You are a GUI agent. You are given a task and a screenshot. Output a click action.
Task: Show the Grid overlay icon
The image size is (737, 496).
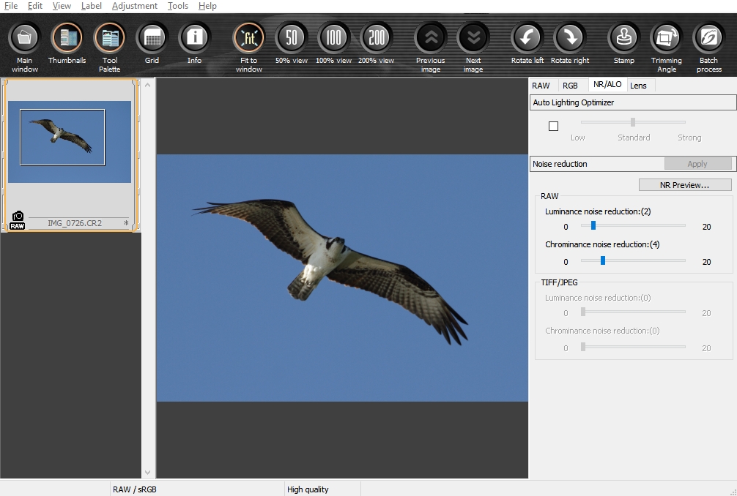coord(152,37)
